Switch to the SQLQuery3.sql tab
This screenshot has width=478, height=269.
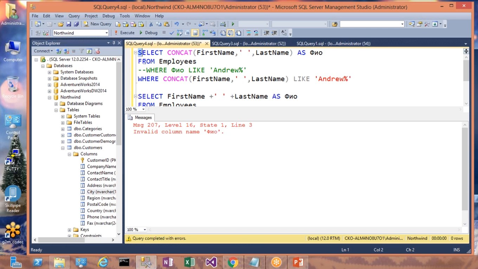pos(248,43)
